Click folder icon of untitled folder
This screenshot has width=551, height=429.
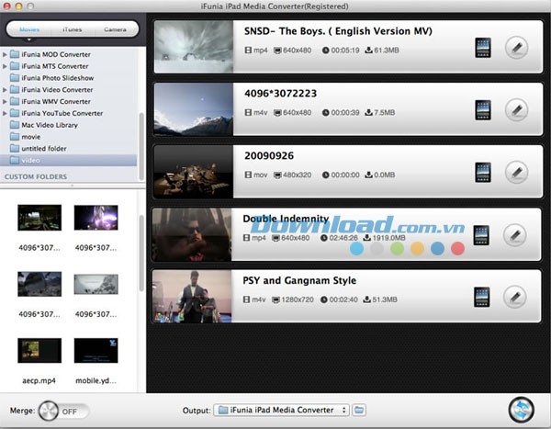(15, 149)
